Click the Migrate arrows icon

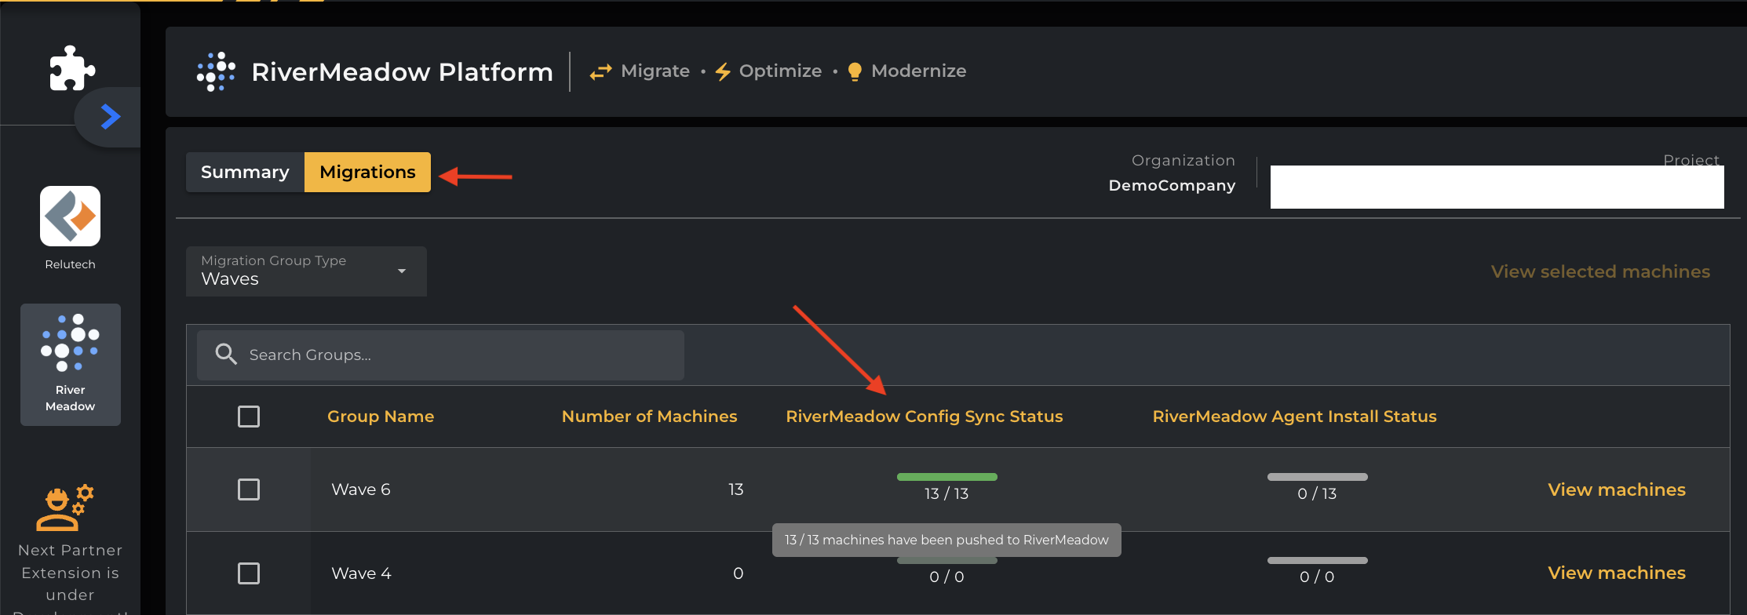coord(600,71)
